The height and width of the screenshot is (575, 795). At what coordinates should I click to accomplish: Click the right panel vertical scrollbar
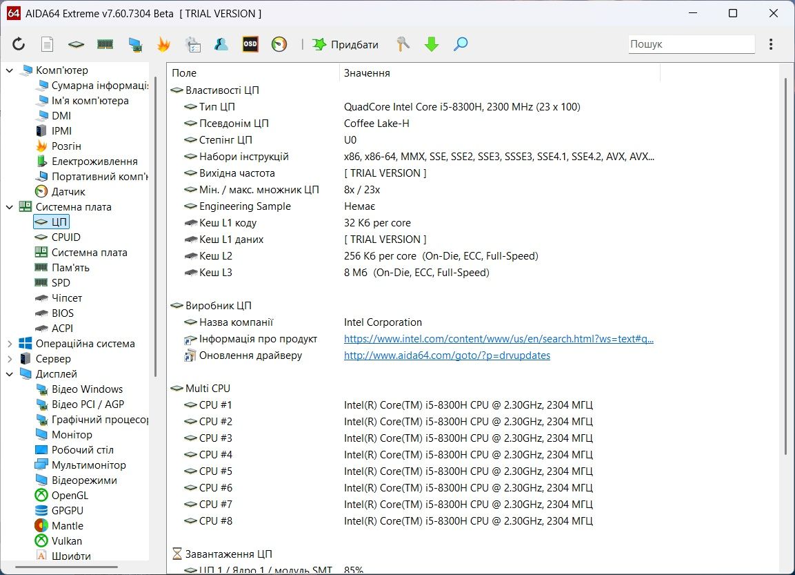click(x=785, y=266)
